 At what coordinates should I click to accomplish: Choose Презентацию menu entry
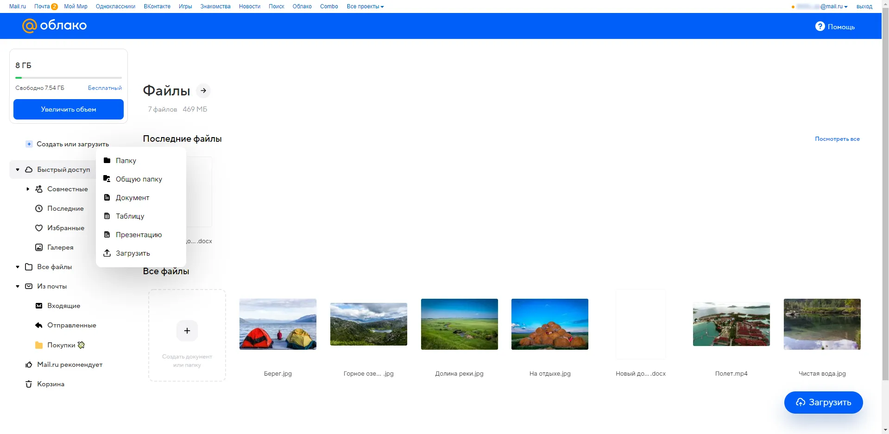141,234
